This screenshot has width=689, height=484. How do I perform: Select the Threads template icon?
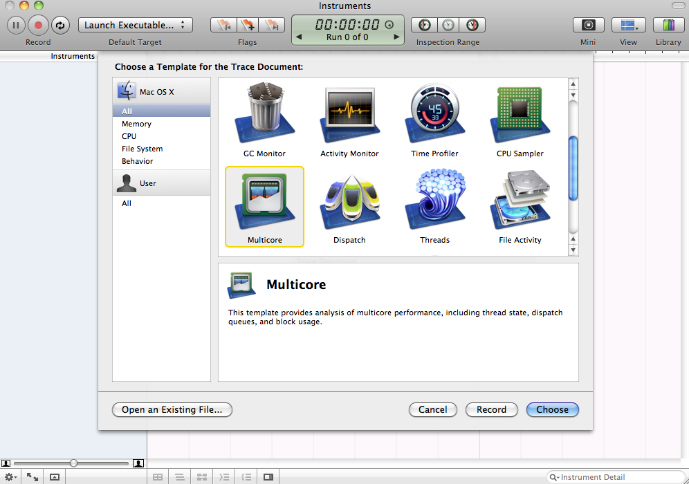click(434, 202)
